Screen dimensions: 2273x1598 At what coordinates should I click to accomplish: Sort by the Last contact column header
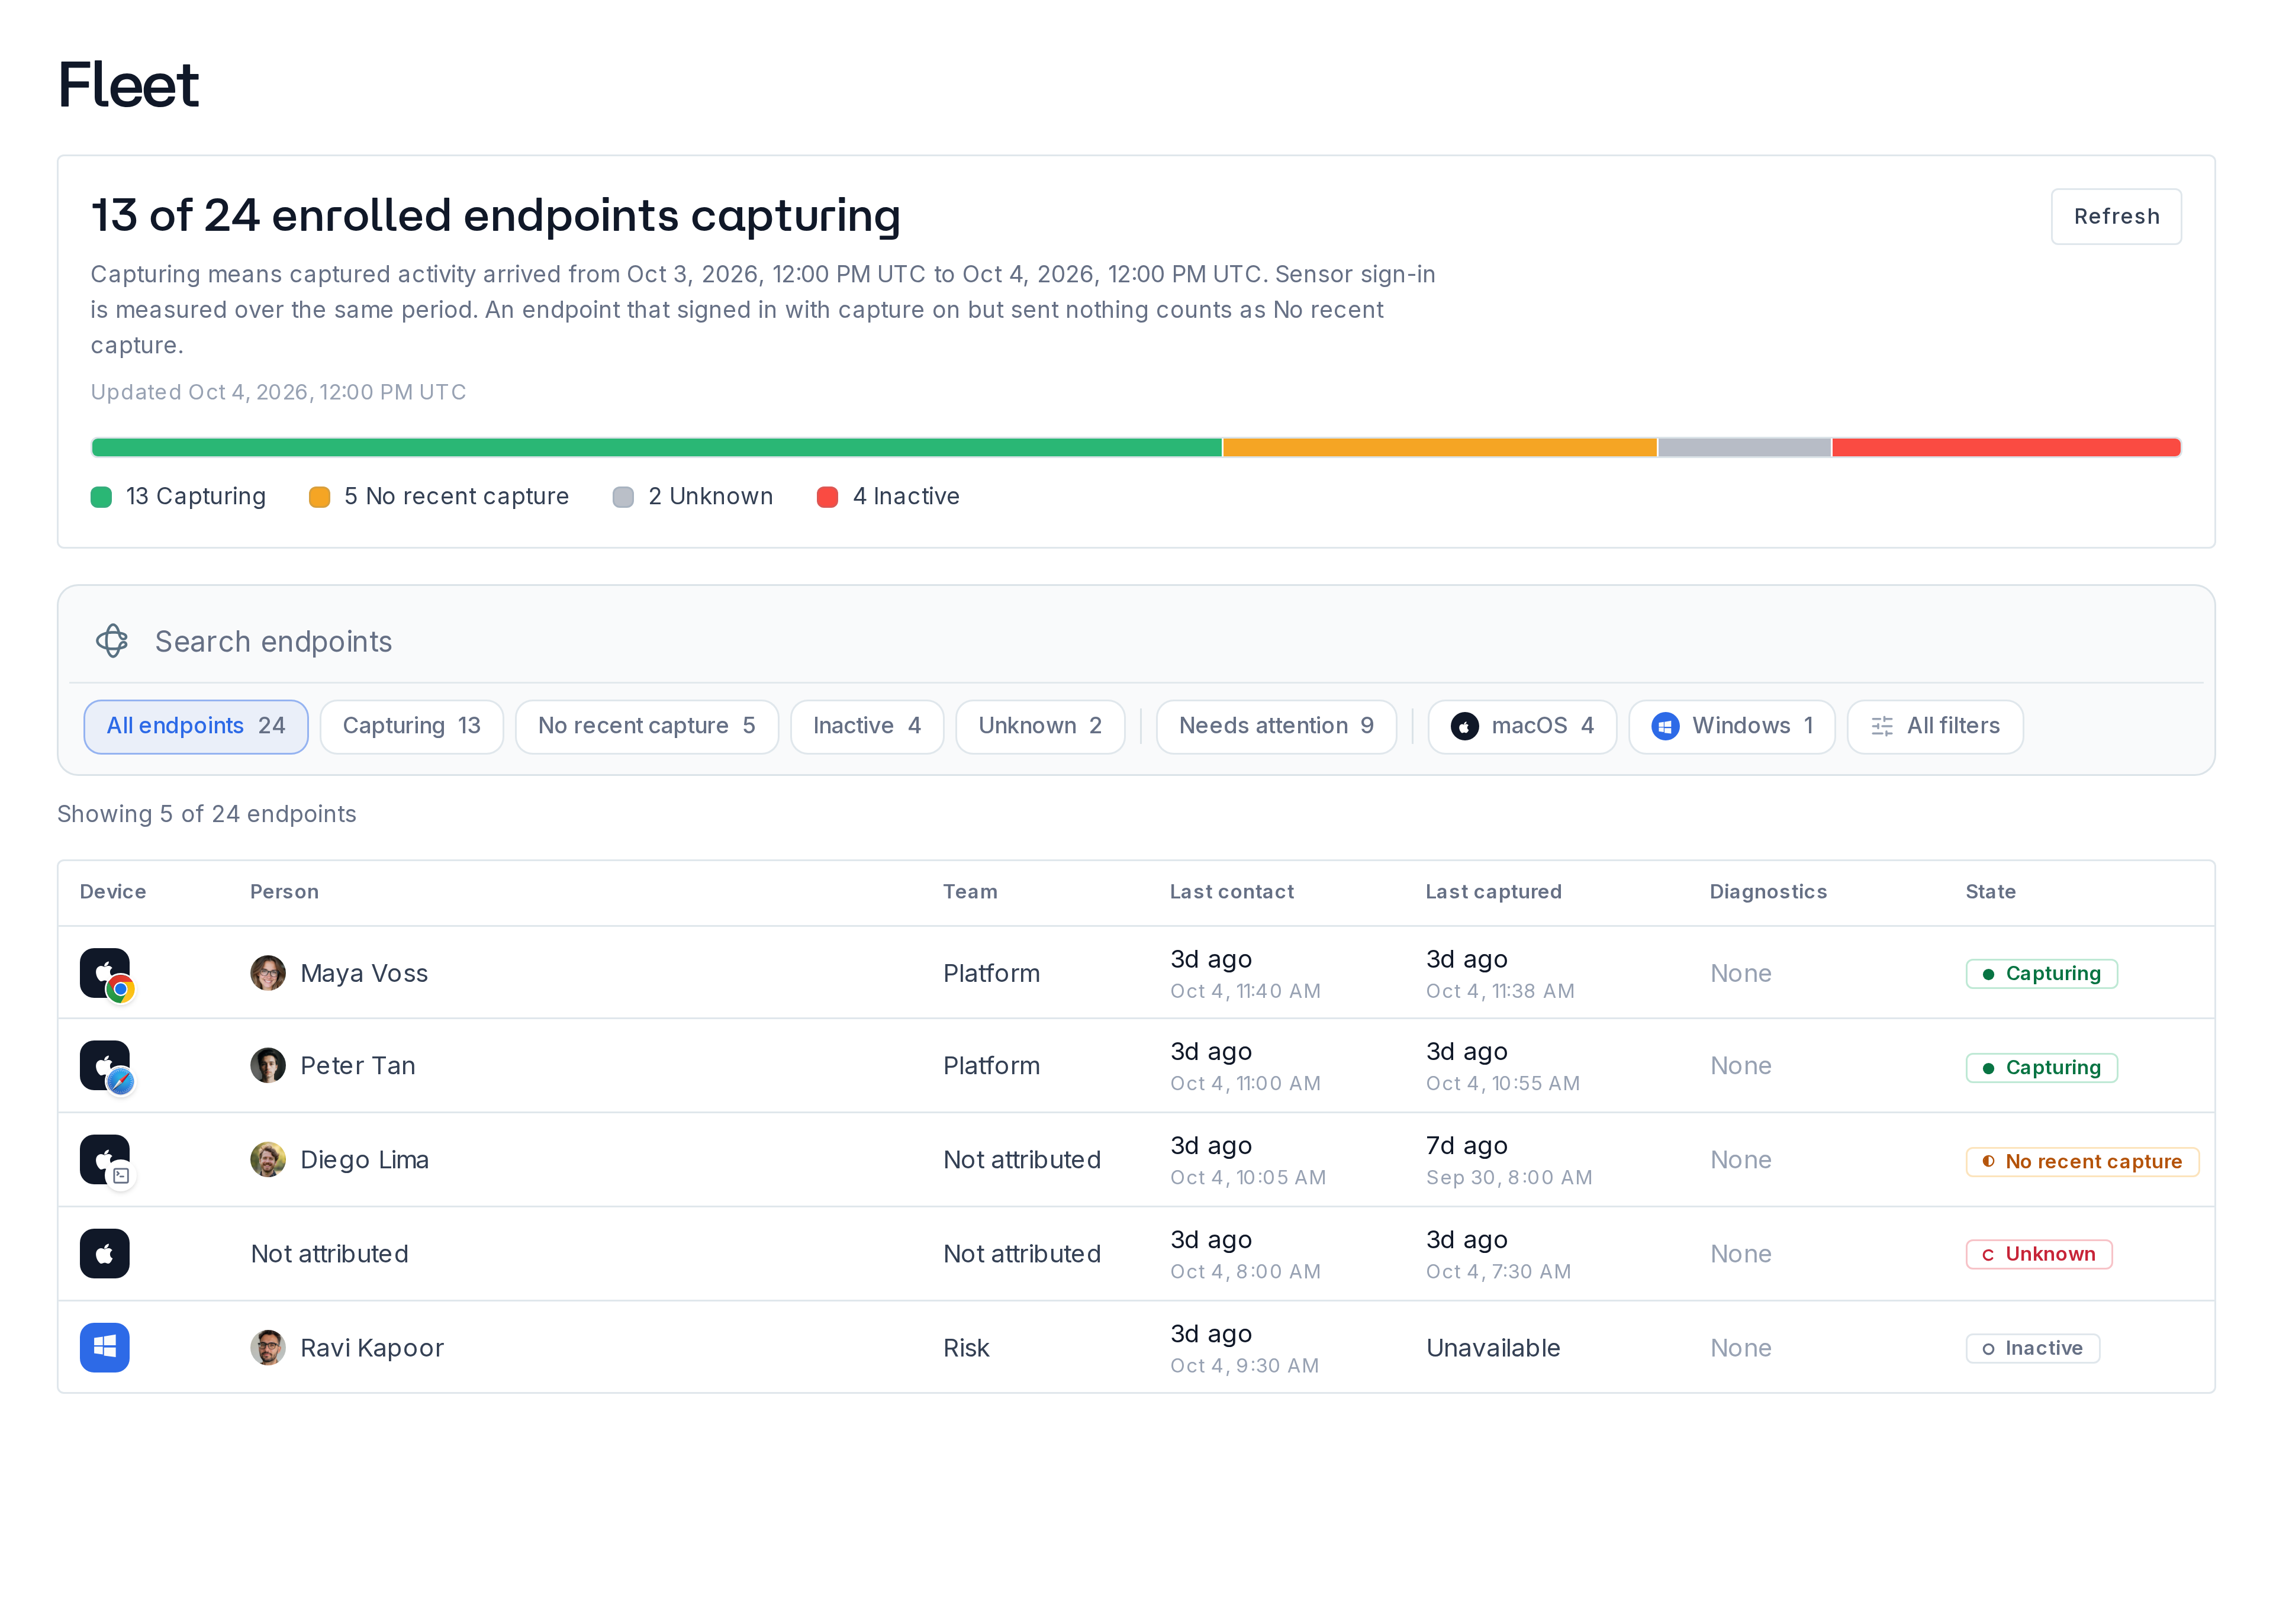1232,891
